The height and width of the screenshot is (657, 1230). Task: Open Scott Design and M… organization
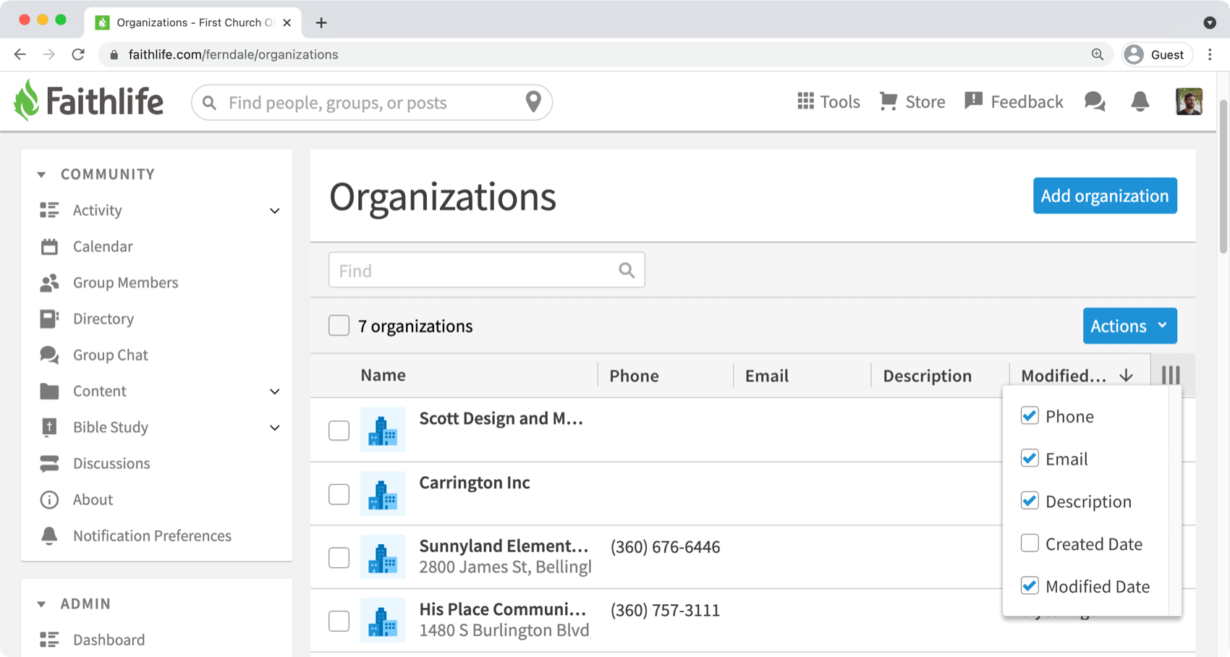[x=501, y=418]
